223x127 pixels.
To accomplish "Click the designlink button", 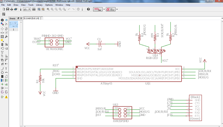I will click(98, 9).
